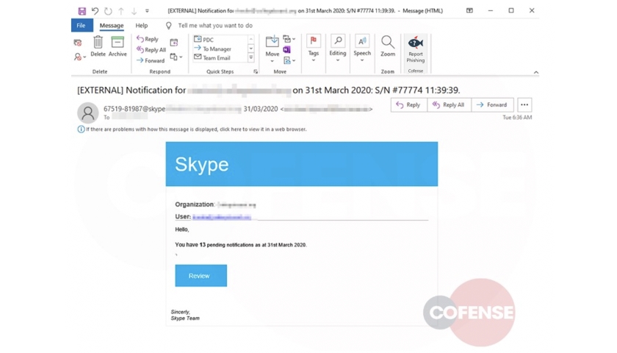Redo the action in the quick access toolbar
Viewport: 617px width, 353px height.
[108, 11]
